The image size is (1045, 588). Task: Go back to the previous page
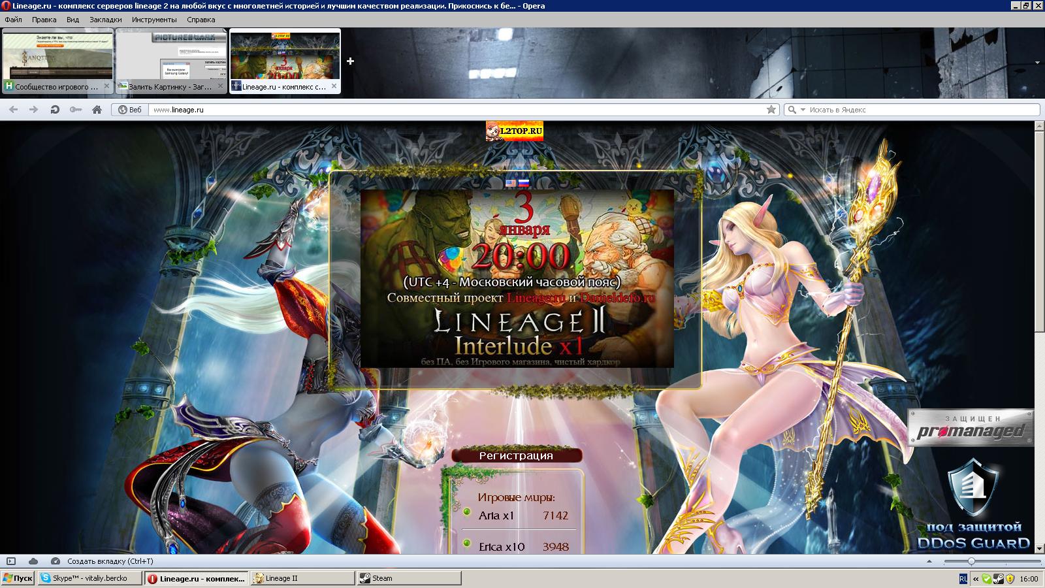(x=14, y=110)
